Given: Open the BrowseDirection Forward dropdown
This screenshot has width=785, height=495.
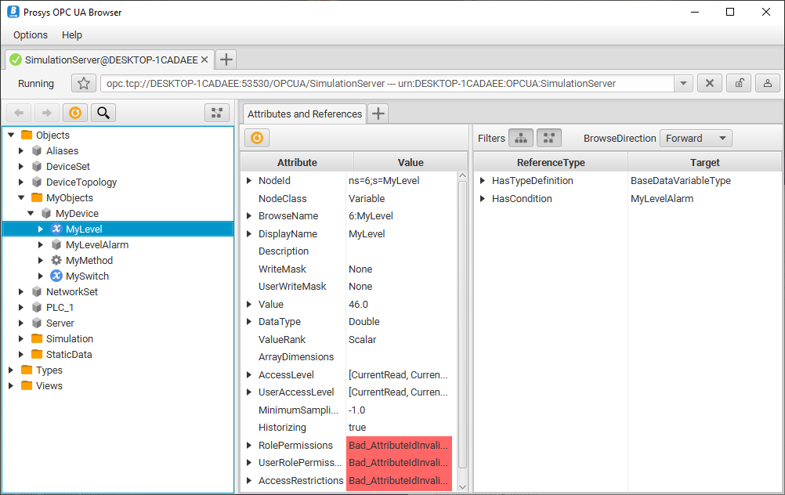Looking at the screenshot, I should click(x=696, y=138).
